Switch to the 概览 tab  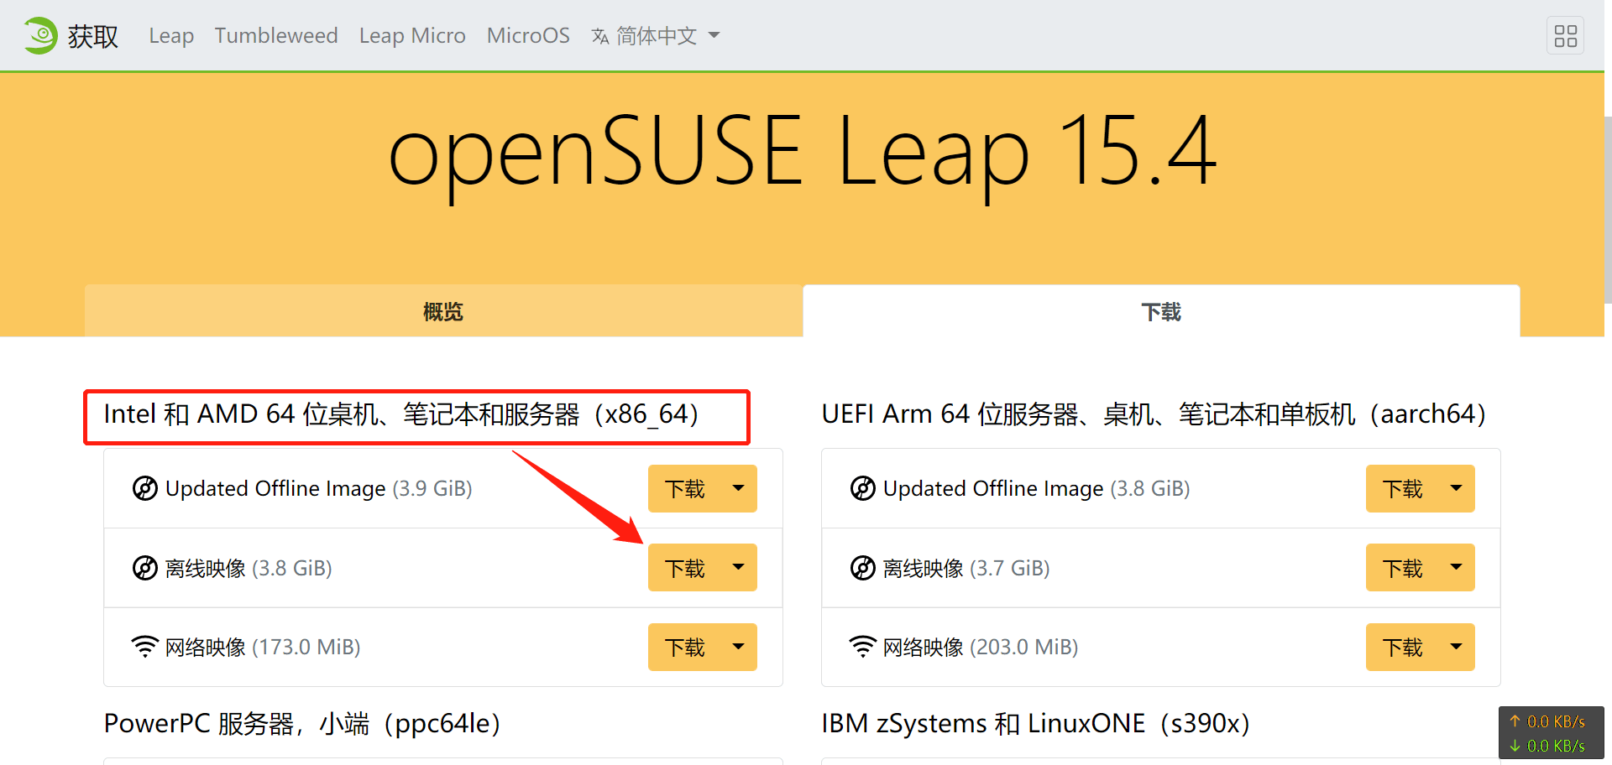pyautogui.click(x=443, y=312)
